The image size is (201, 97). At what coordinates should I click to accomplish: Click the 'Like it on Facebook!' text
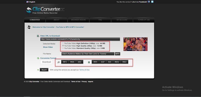pos(139,2)
